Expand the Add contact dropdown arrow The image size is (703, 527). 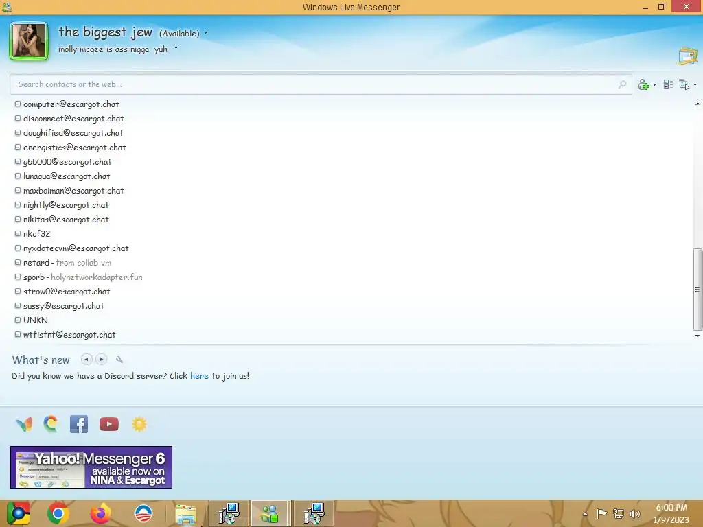click(x=654, y=84)
